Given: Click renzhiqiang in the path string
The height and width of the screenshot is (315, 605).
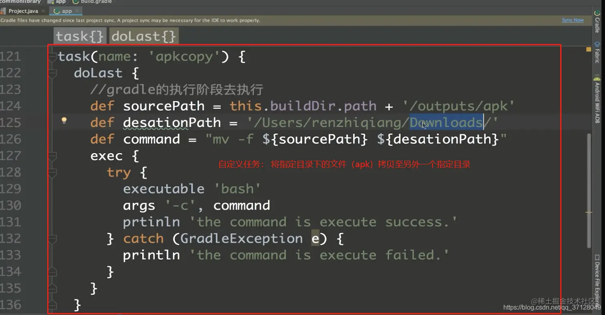Looking at the screenshot, I should click(357, 123).
